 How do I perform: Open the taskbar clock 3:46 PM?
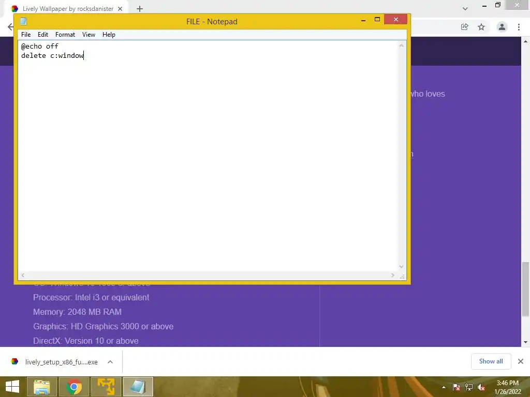tap(507, 387)
